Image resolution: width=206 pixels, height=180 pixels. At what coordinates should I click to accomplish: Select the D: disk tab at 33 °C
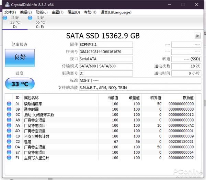[15, 22]
